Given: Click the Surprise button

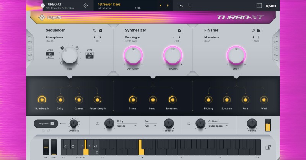Looking at the screenshot, I should click(46, 124).
